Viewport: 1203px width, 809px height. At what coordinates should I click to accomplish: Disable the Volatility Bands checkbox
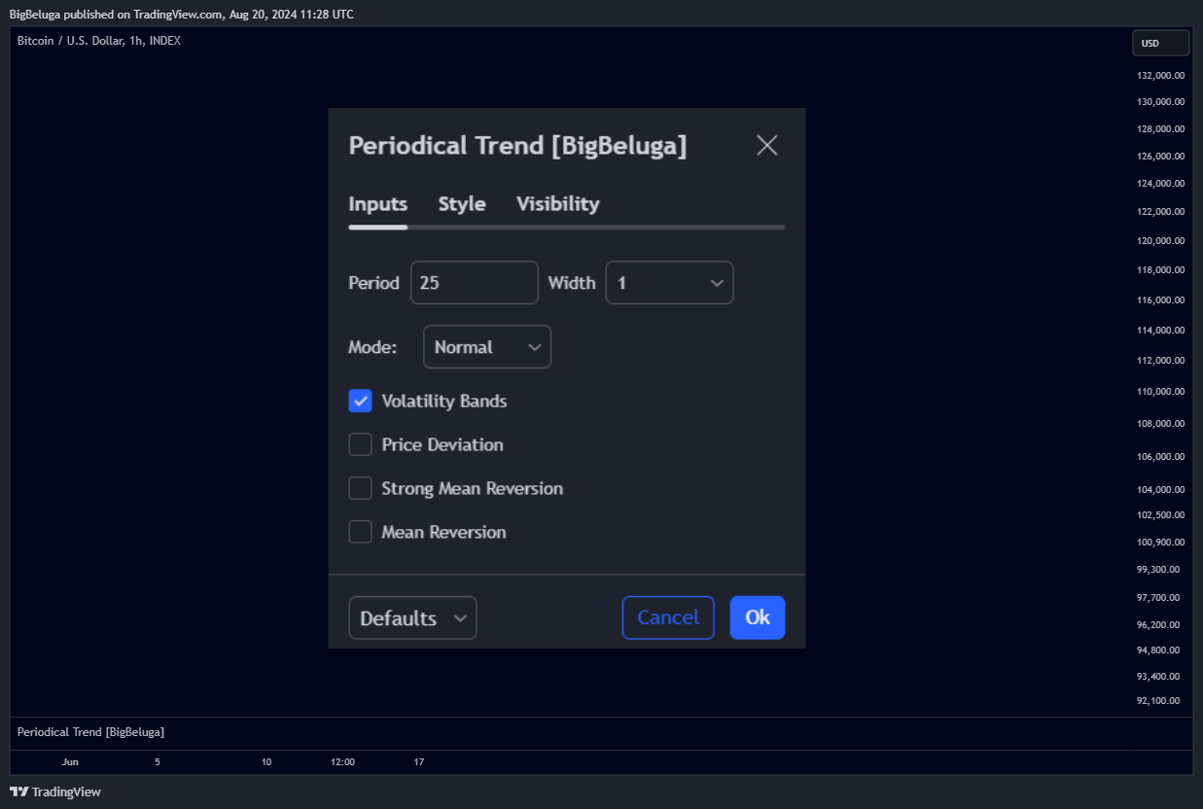point(361,401)
